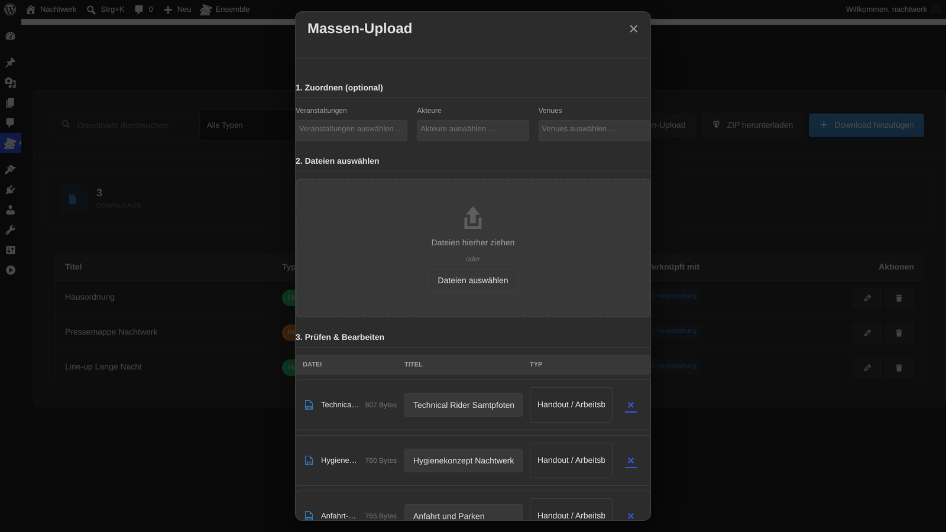Image resolution: width=946 pixels, height=532 pixels.
Task: Remove Anfahrt und Parken file row
Action: pyautogui.click(x=631, y=516)
